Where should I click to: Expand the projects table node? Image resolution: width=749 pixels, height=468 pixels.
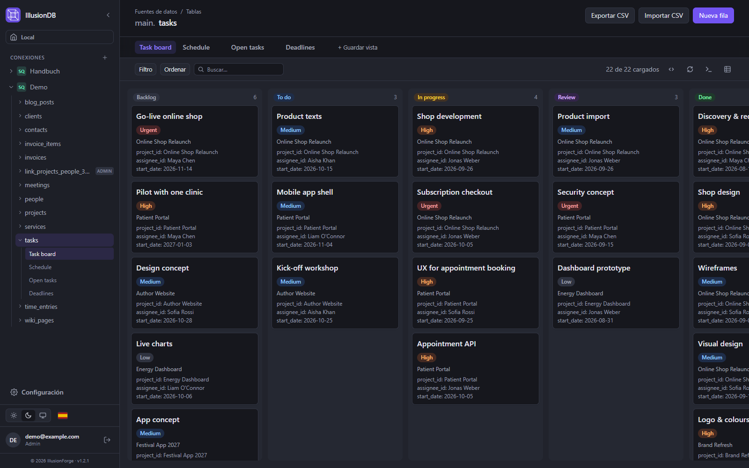coord(20,212)
